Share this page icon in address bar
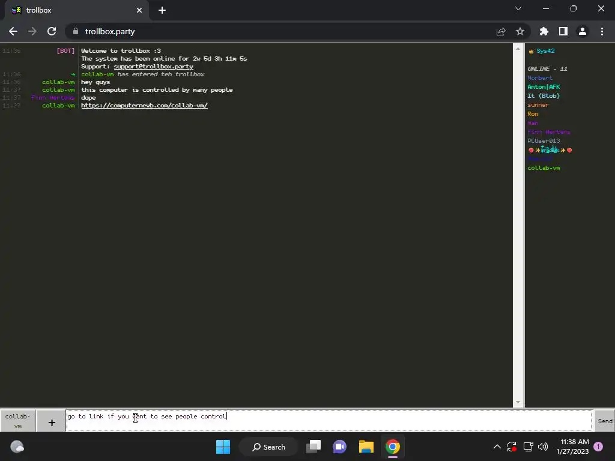Viewport: 615px width, 461px height. tap(500, 31)
